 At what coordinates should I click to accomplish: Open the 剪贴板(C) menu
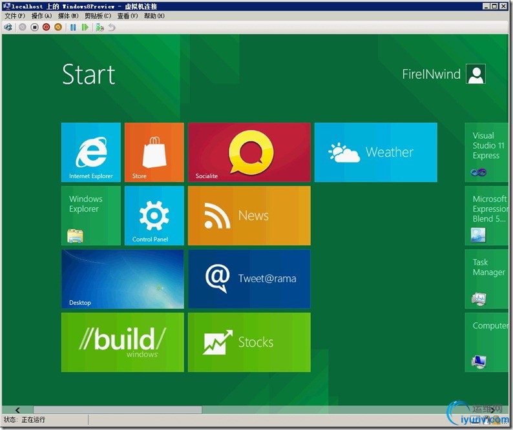pyautogui.click(x=98, y=15)
